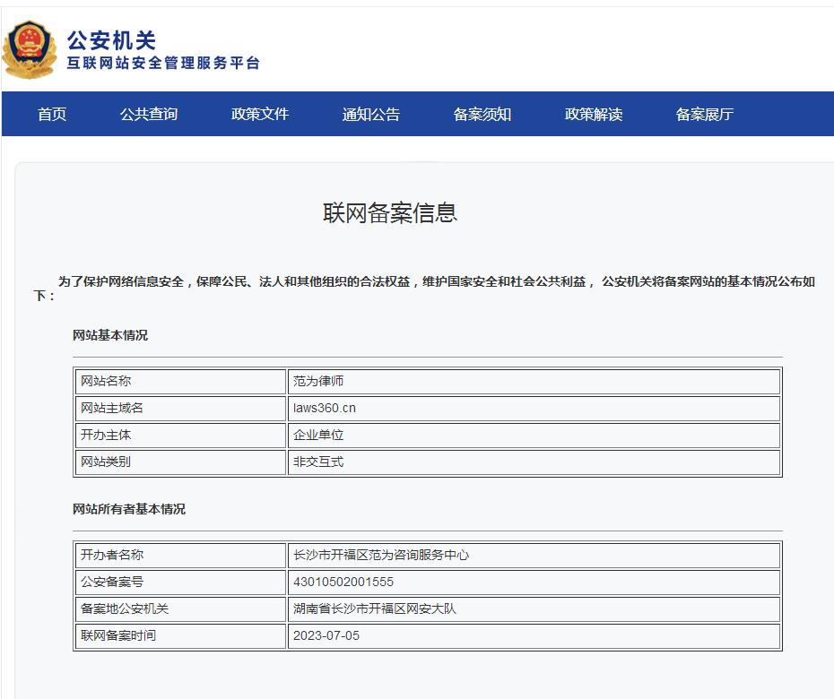834x699 pixels.
Task: Click the 网站主域名 label cell
Action: [x=181, y=409]
